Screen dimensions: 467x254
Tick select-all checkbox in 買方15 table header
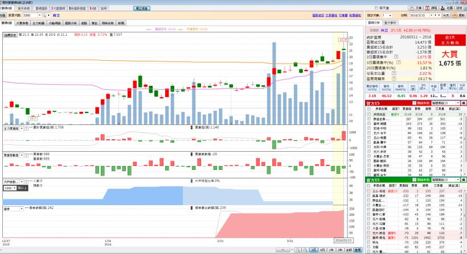pos(369,109)
